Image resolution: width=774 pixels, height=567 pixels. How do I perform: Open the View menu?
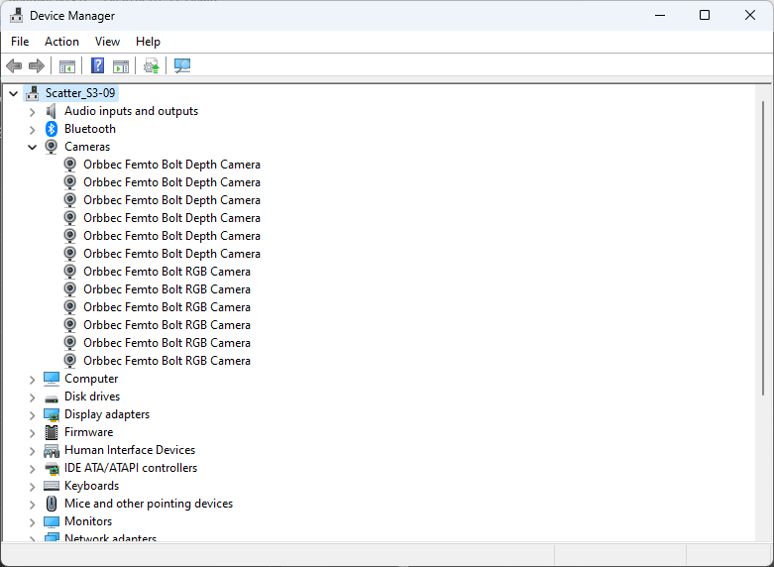107,42
